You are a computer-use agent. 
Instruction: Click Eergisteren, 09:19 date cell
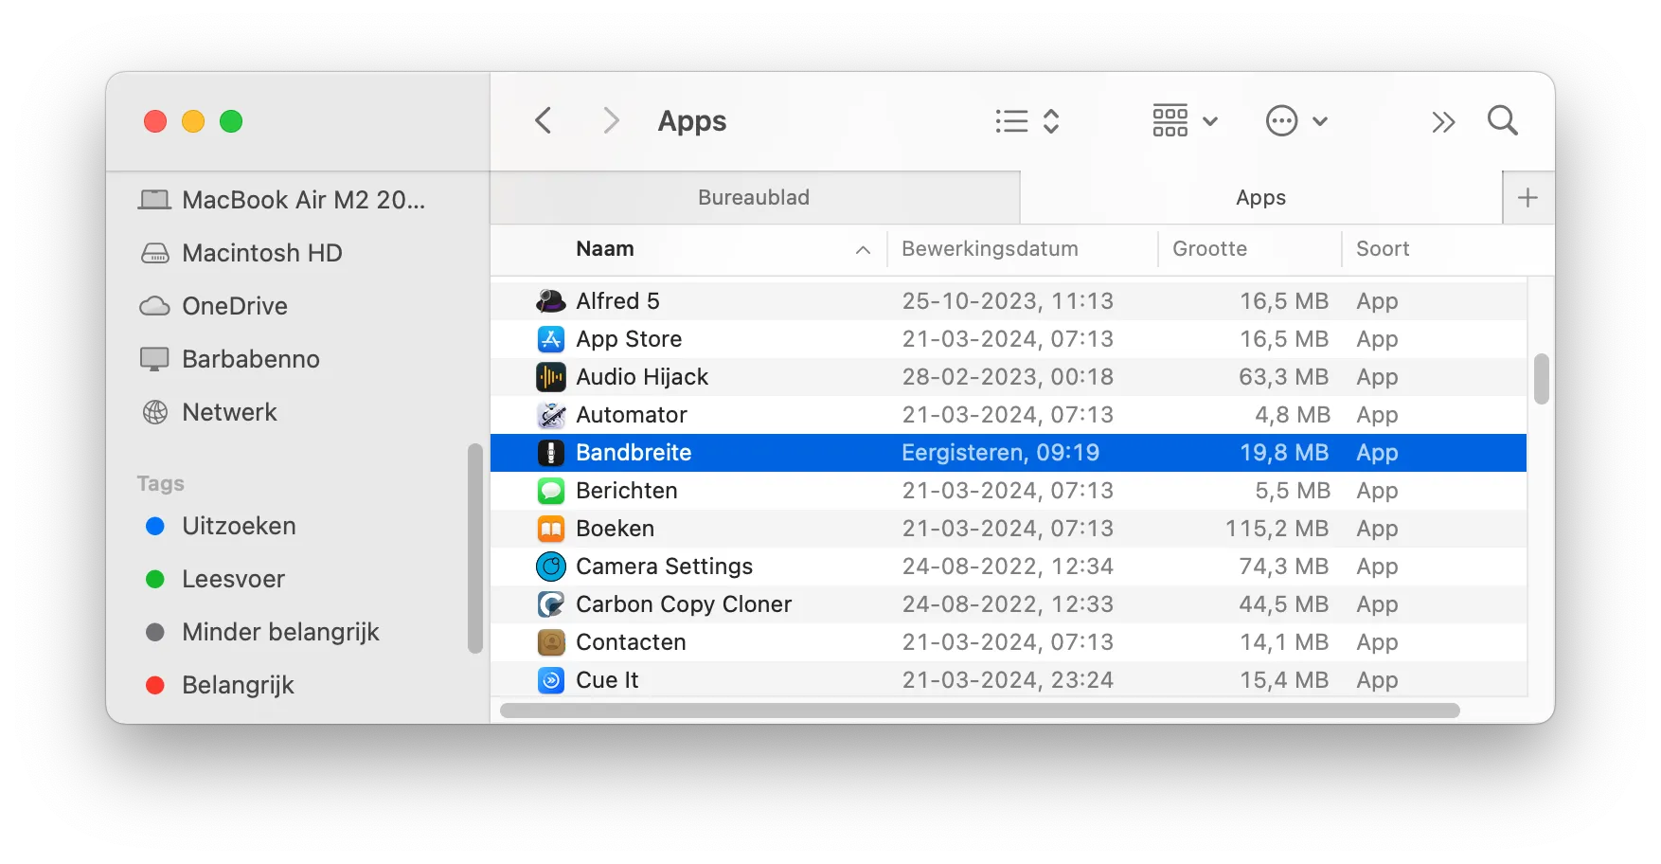[x=1000, y=453]
